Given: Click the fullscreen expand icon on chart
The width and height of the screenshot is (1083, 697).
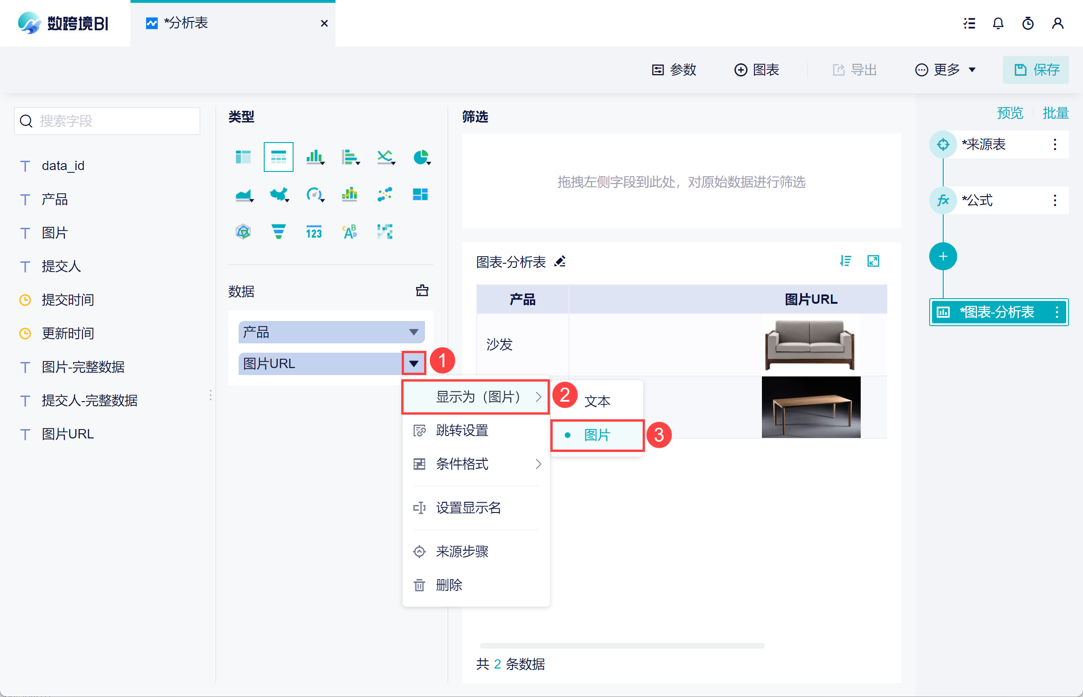Looking at the screenshot, I should point(873,261).
